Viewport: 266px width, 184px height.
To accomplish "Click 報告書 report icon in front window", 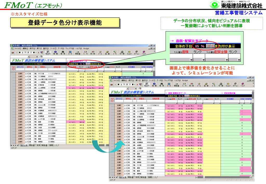I will 177,85.
